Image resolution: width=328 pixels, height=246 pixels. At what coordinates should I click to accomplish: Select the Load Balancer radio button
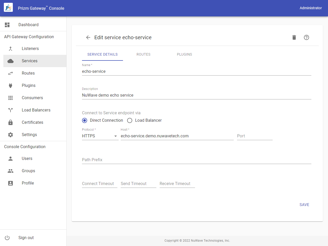pos(130,120)
